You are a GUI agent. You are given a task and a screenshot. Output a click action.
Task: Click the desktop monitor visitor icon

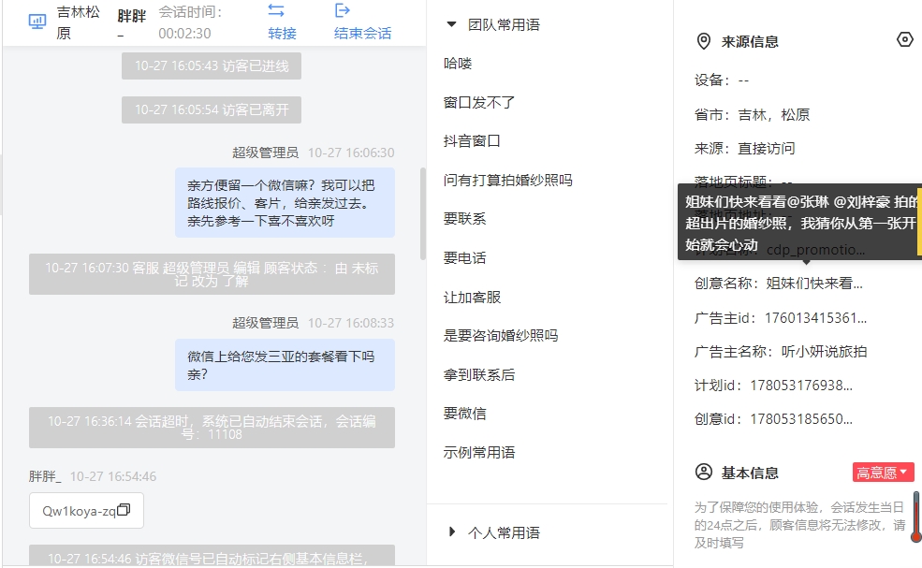point(37,22)
